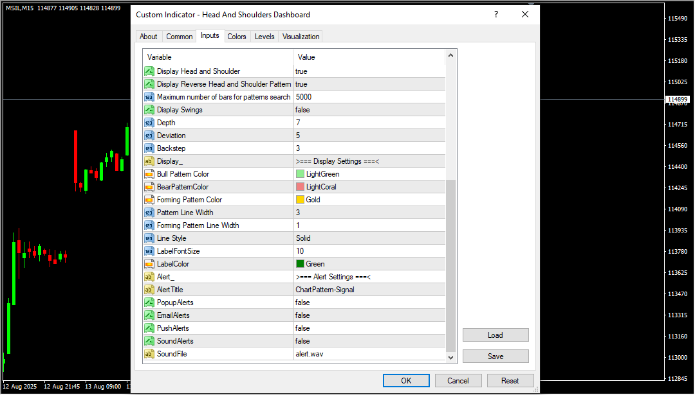Click the string icon beside Display_ row
This screenshot has height=395, width=695.
149,161
